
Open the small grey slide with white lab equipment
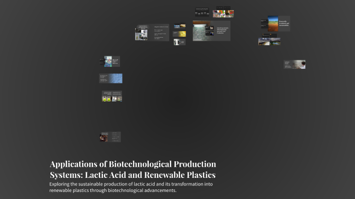tap(180, 42)
